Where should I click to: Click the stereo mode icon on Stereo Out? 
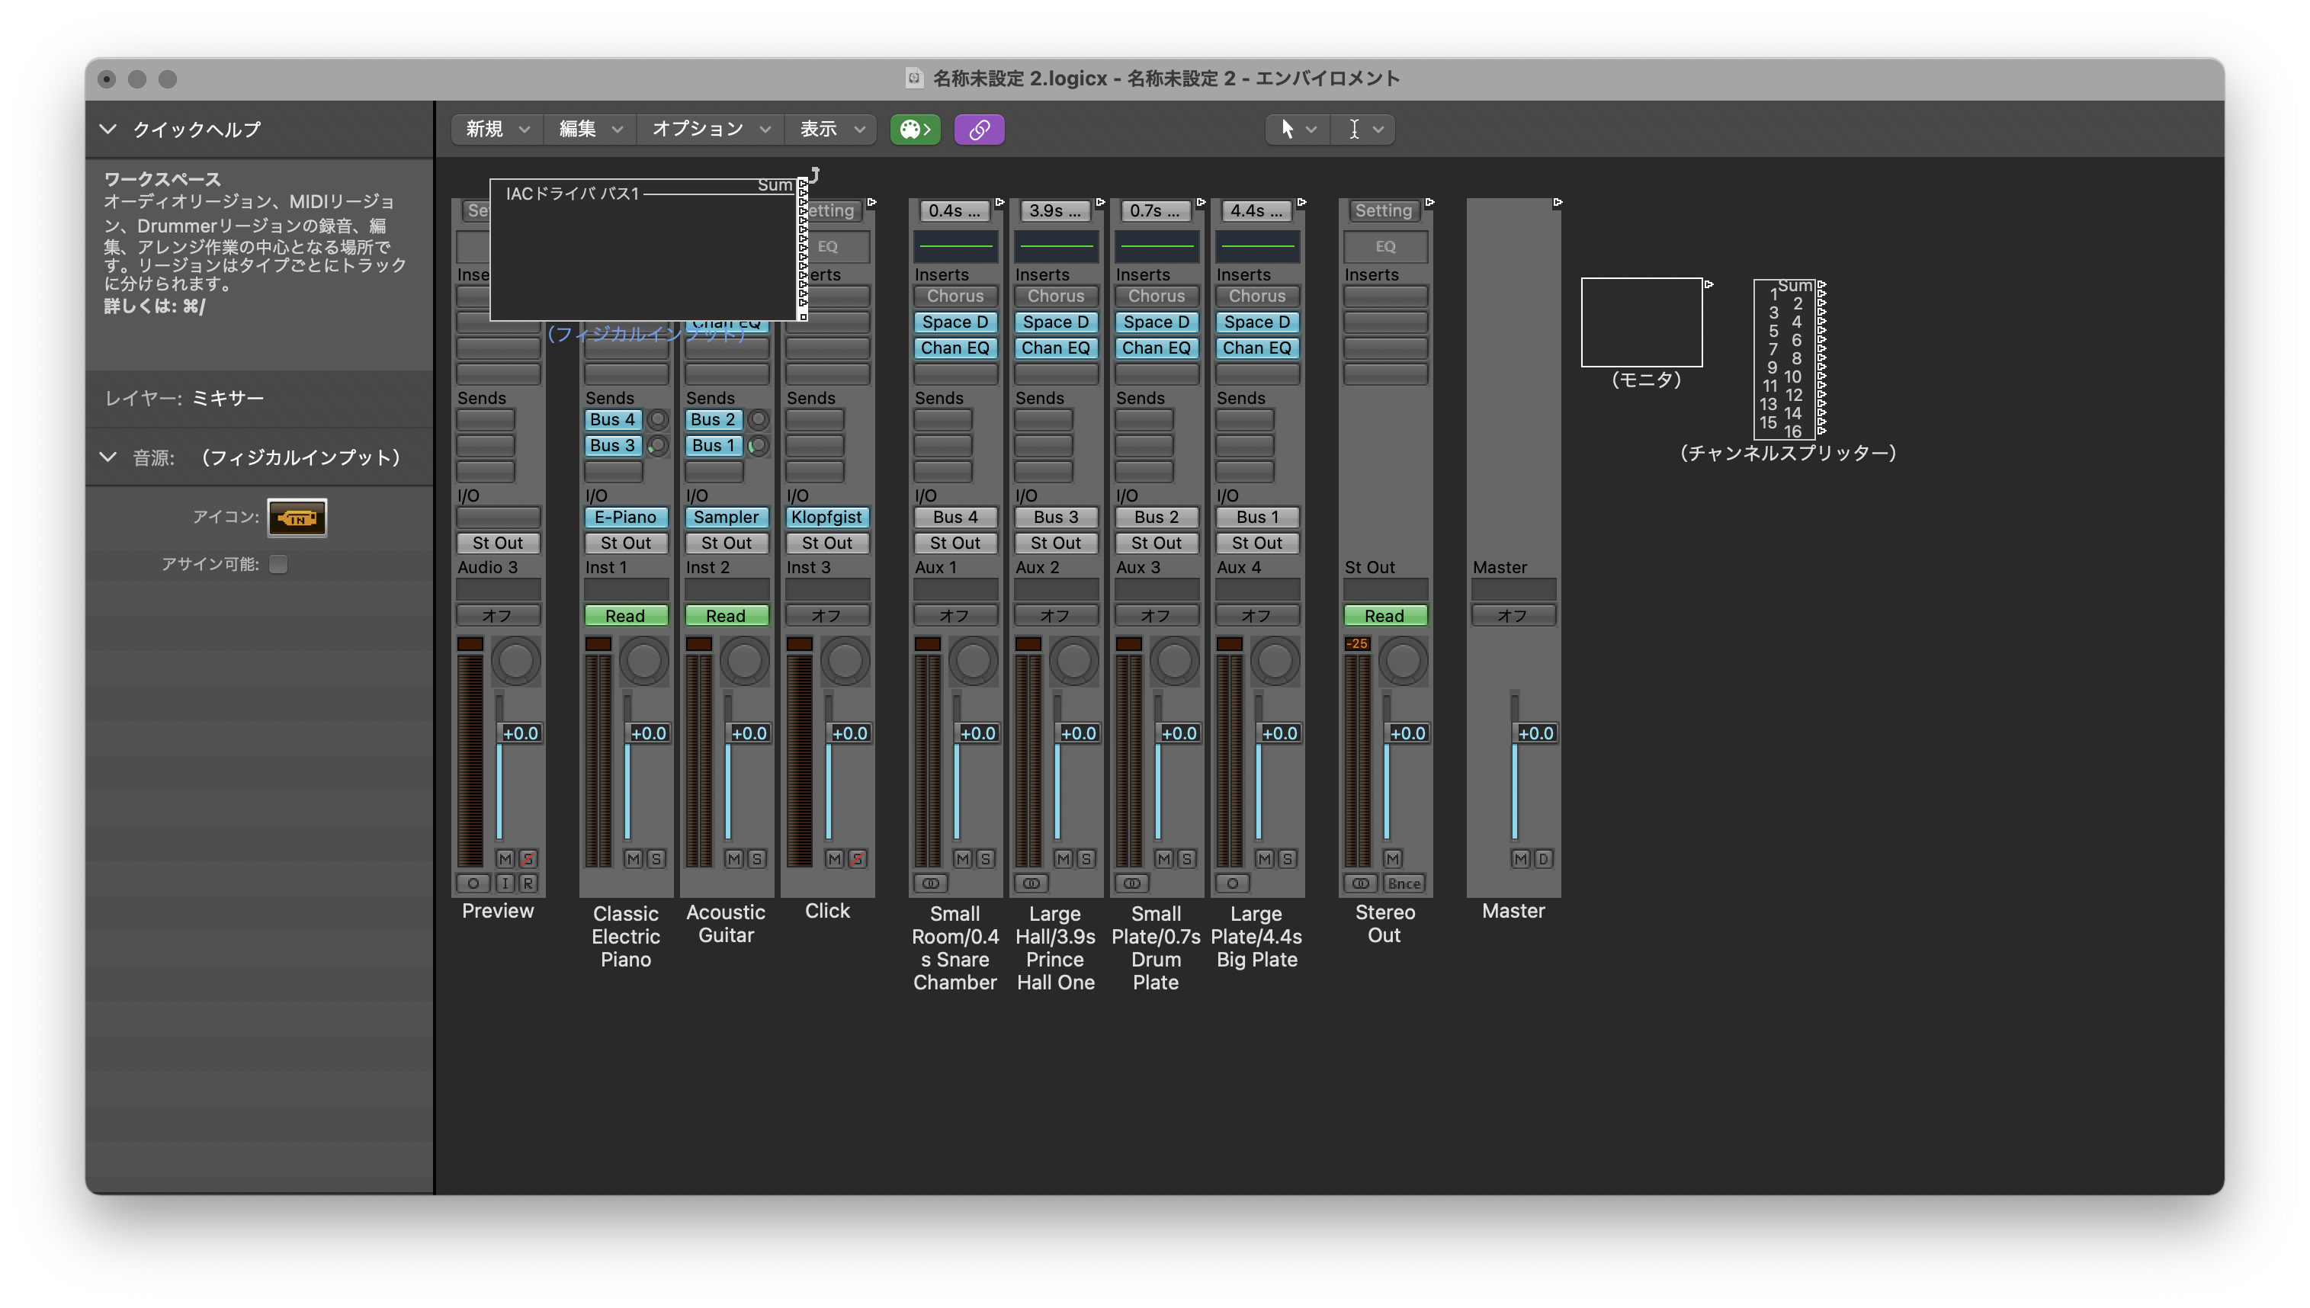click(x=1360, y=883)
